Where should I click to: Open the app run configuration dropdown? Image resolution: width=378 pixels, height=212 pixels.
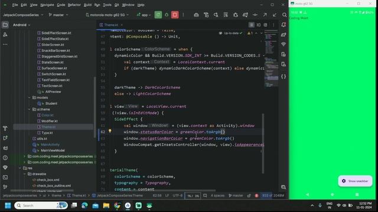[144, 15]
